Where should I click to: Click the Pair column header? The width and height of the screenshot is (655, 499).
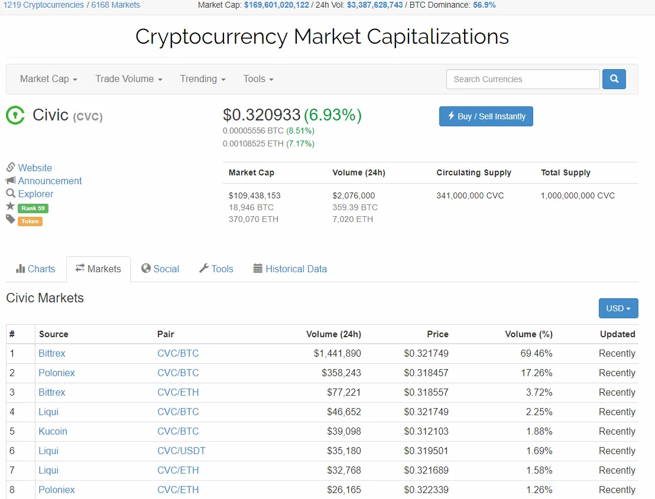pyautogui.click(x=166, y=334)
